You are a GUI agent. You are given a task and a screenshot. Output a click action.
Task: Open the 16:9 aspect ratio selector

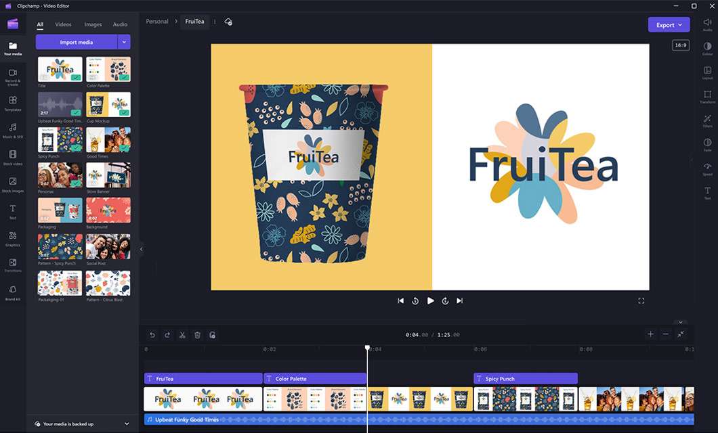(x=680, y=45)
